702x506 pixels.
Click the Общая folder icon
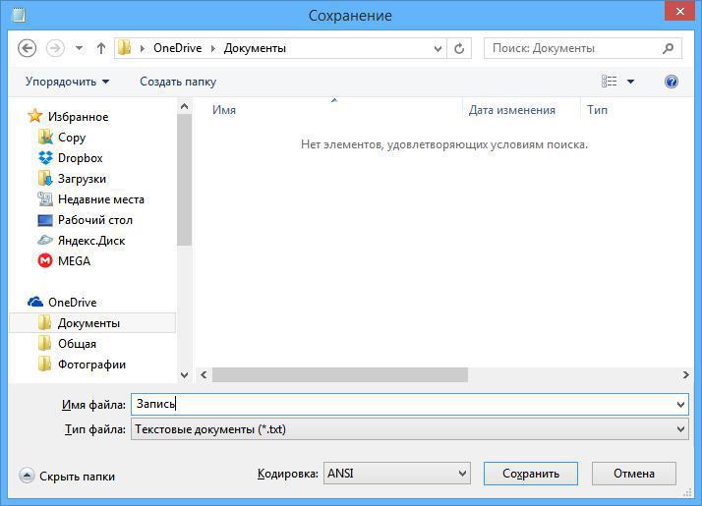(x=45, y=343)
